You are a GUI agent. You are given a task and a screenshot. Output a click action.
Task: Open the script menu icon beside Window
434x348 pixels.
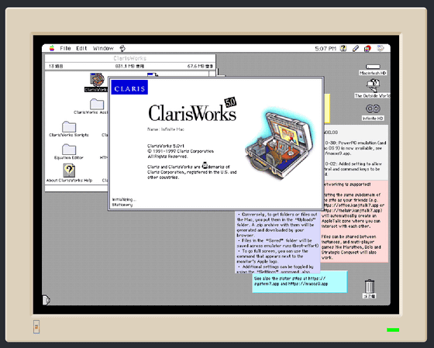click(x=122, y=49)
